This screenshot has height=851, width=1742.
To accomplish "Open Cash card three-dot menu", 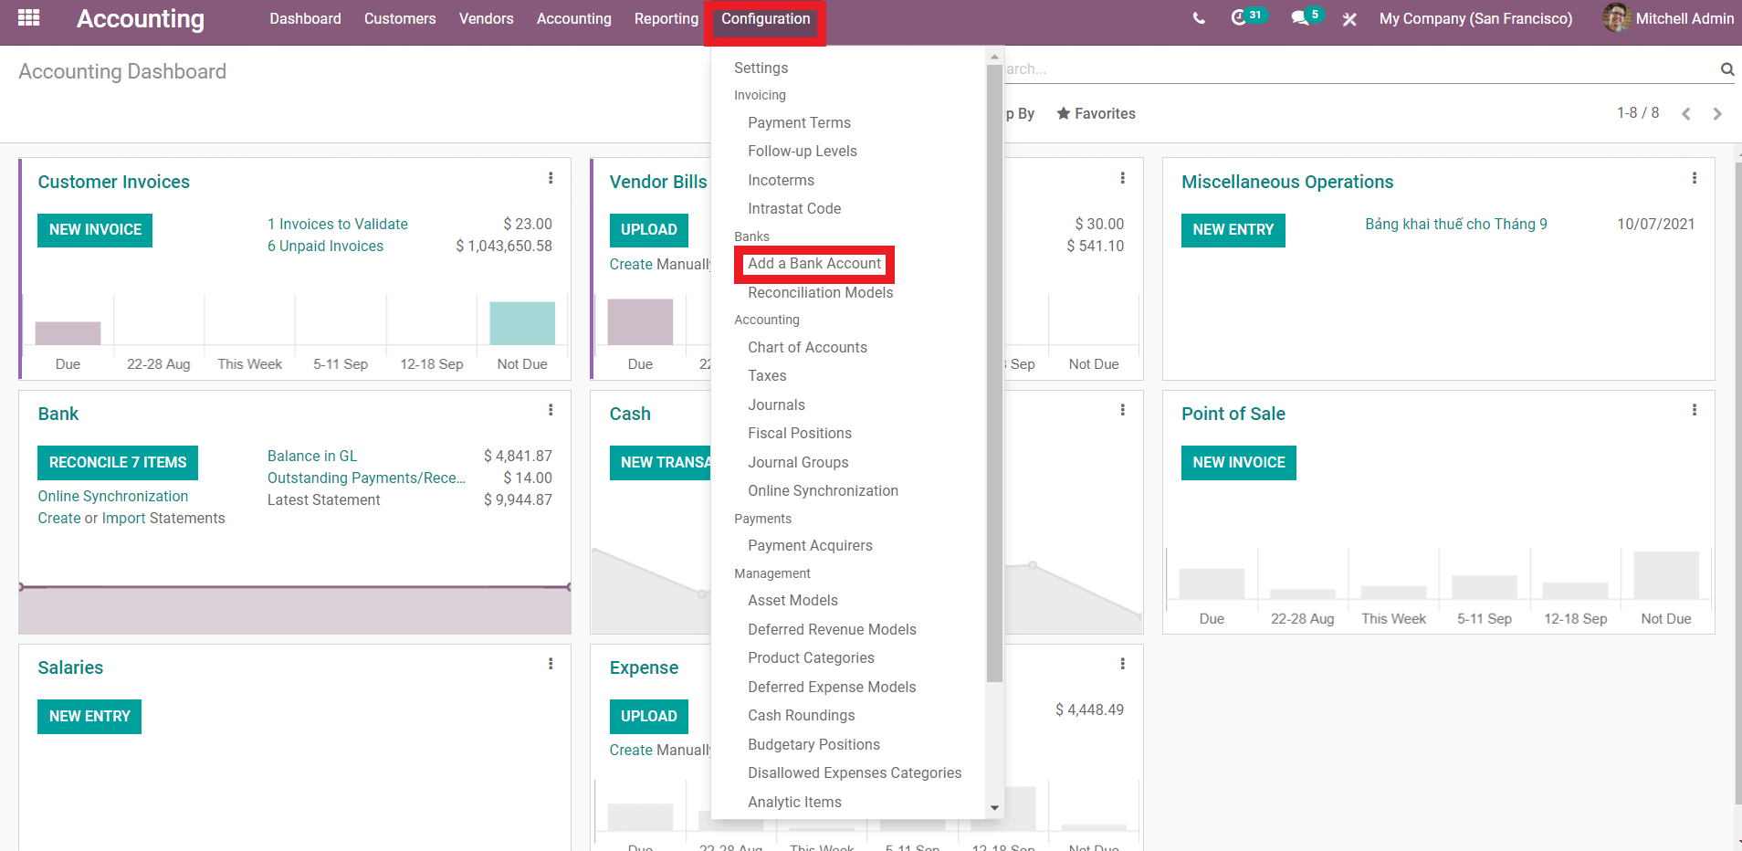I will click(1122, 410).
